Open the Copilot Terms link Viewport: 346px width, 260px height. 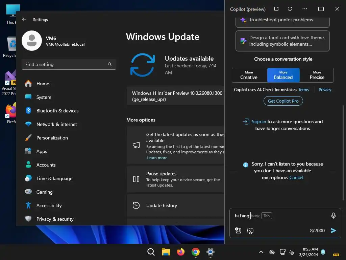coord(303,89)
